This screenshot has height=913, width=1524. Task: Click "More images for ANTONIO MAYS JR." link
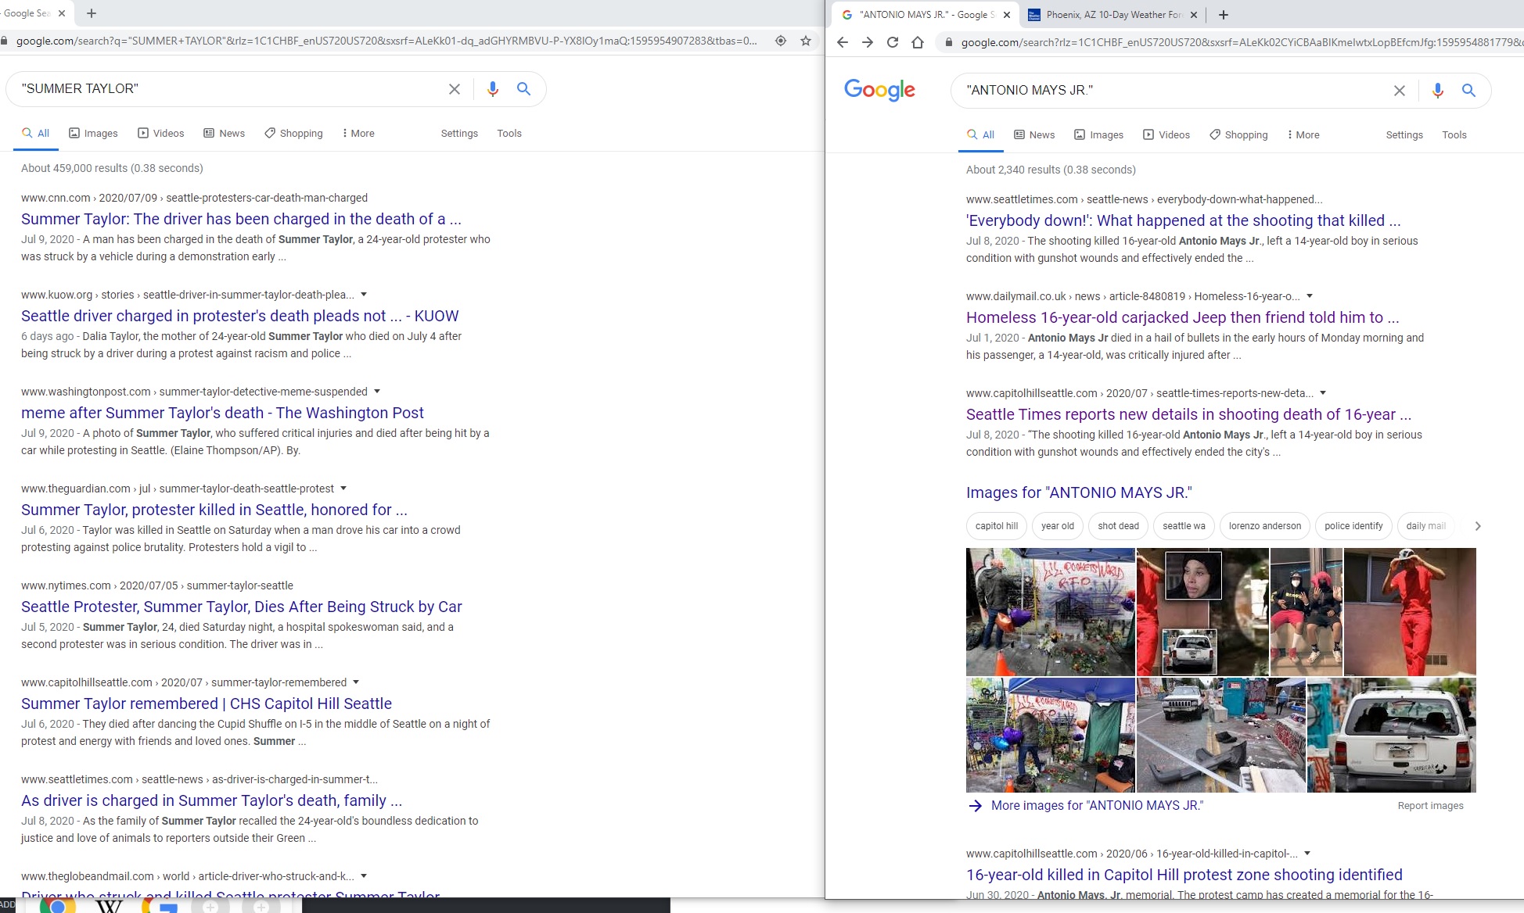[x=1097, y=806]
